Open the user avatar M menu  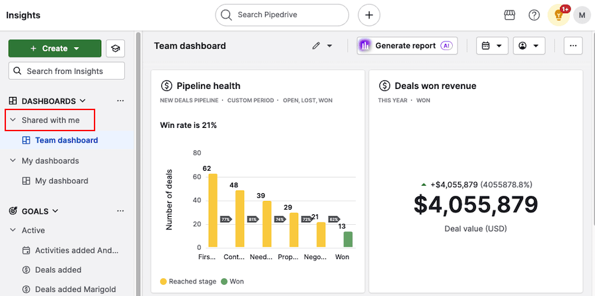pyautogui.click(x=582, y=15)
